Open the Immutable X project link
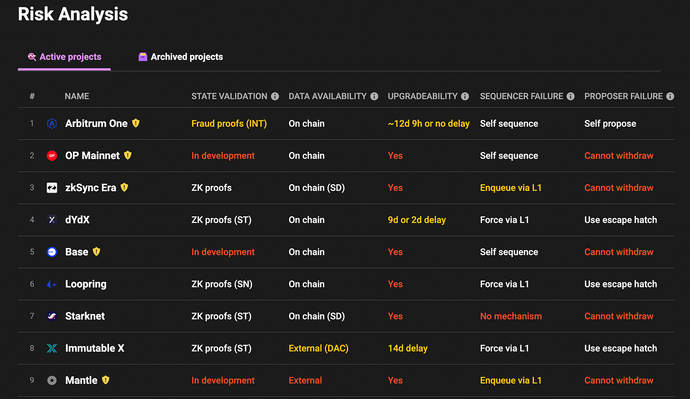 (x=95, y=348)
